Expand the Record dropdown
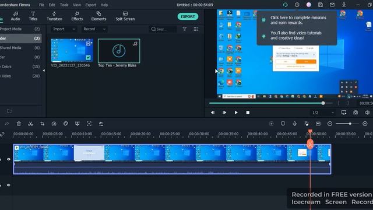 pyautogui.click(x=94, y=29)
